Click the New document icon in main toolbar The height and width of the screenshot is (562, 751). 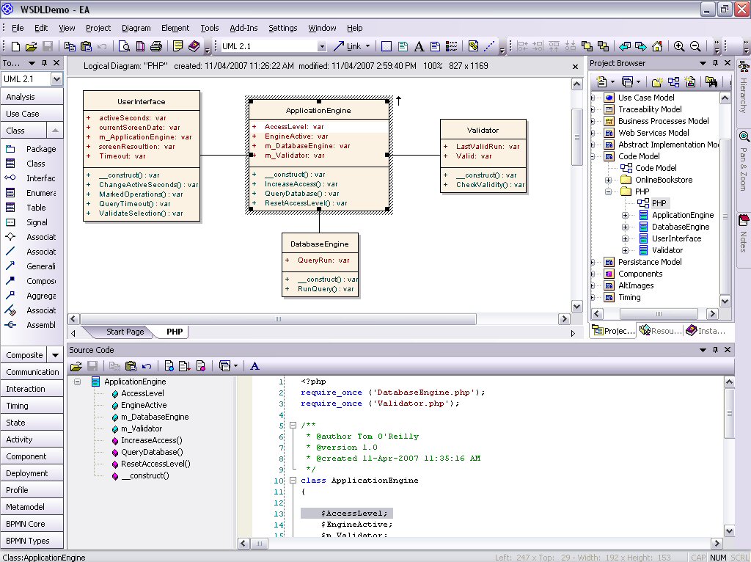16,46
